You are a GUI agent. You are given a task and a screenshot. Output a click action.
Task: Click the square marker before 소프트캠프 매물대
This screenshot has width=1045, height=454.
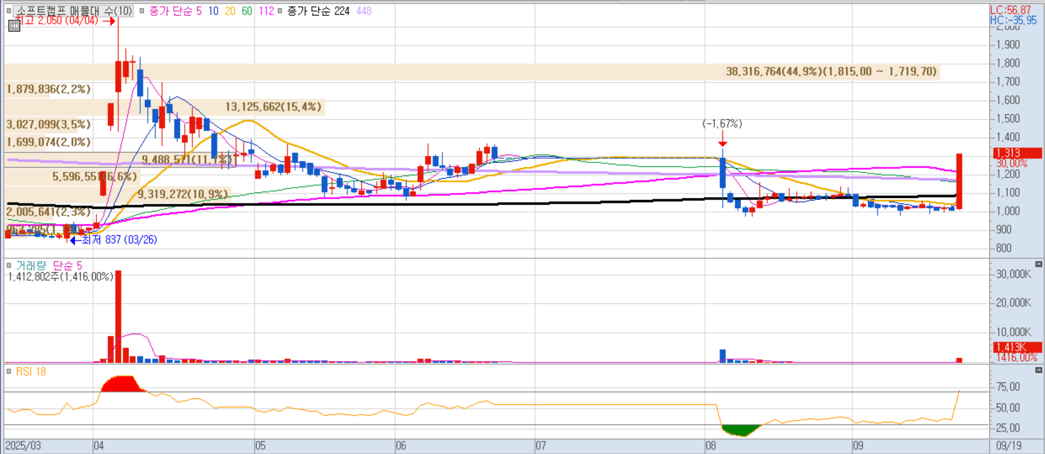tap(8, 11)
